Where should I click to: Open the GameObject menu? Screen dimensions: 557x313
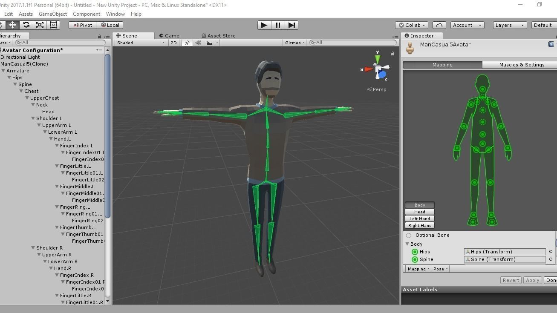pyautogui.click(x=53, y=14)
